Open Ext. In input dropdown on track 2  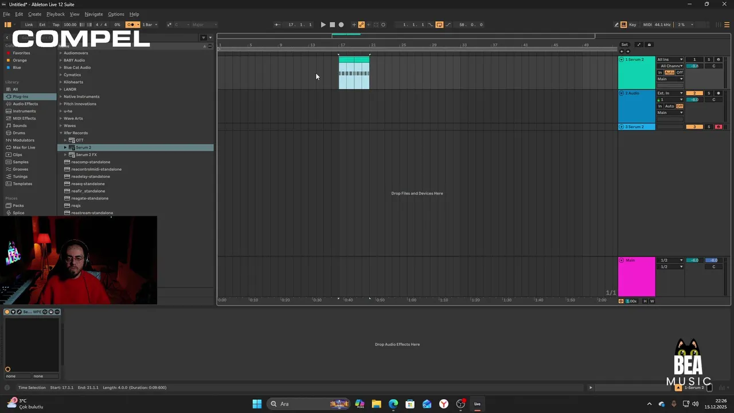click(x=670, y=93)
